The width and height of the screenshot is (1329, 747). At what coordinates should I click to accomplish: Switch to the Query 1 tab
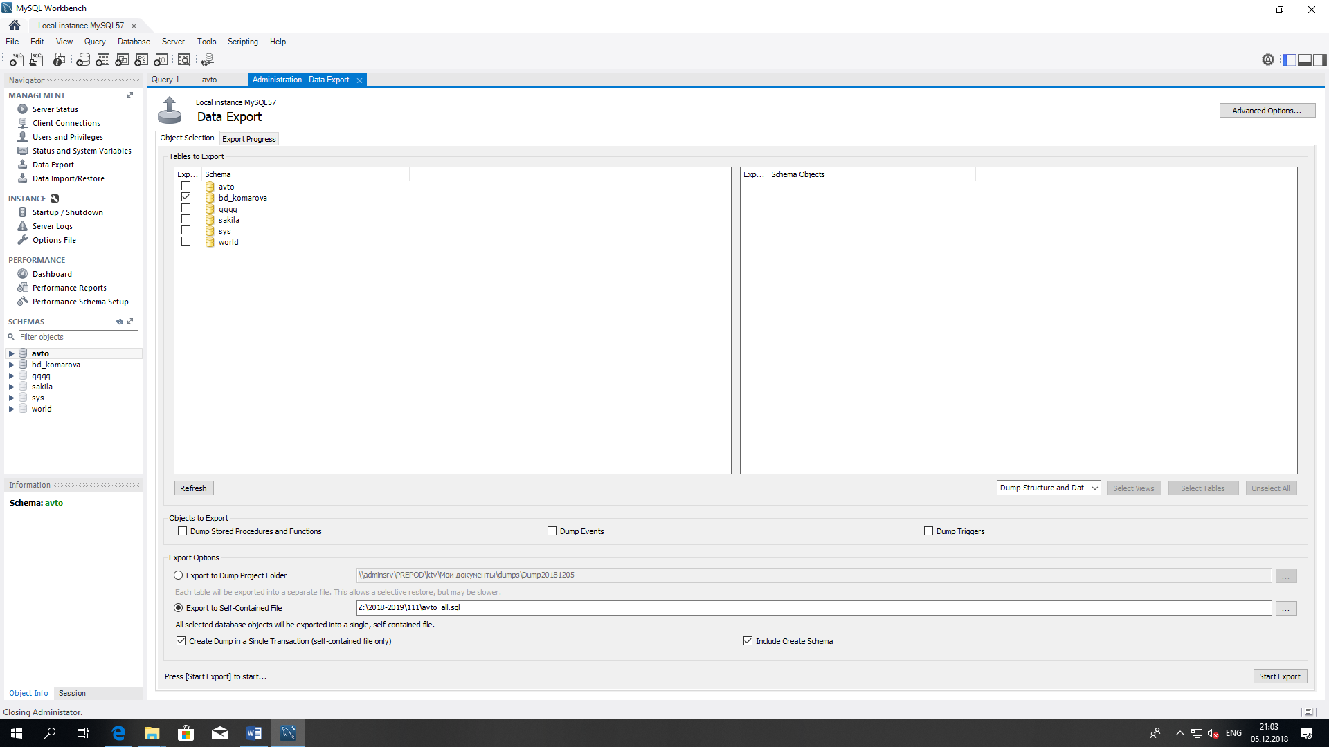point(165,80)
